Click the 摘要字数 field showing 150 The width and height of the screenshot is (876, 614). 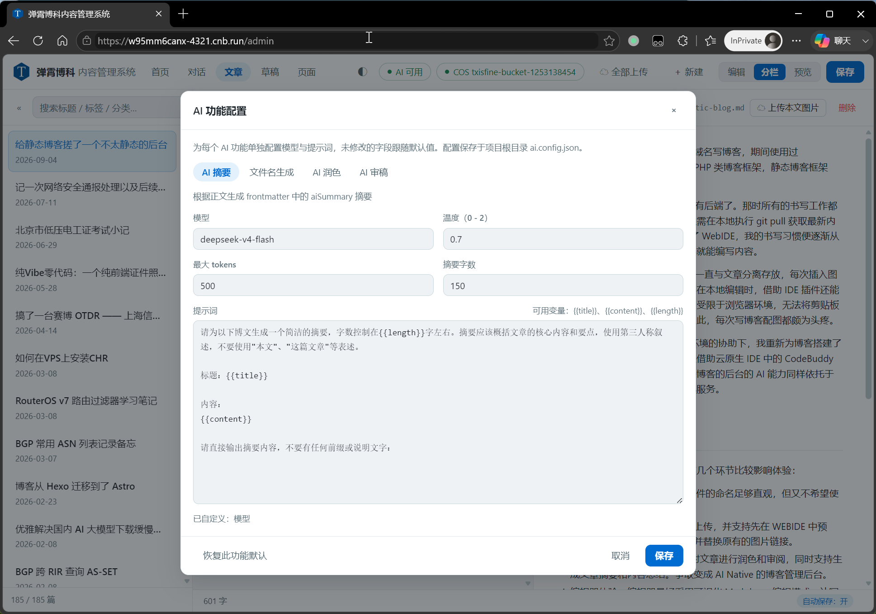coord(563,286)
